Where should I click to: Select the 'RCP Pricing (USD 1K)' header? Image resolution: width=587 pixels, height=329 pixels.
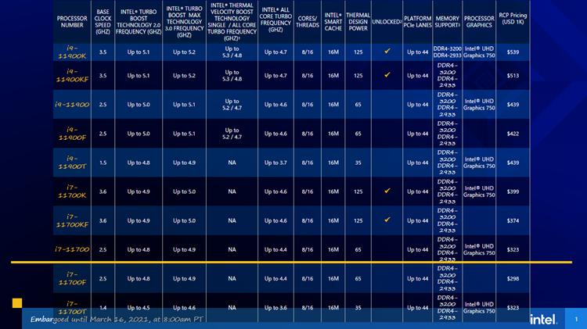[x=513, y=19]
